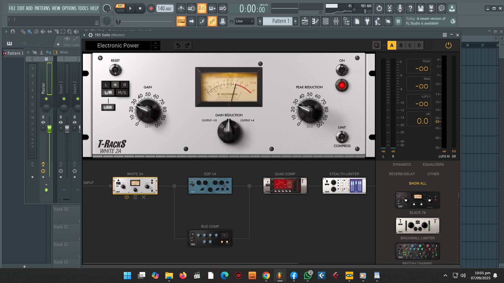
Task: Open the OPTIONS menu
Action: (69, 8)
